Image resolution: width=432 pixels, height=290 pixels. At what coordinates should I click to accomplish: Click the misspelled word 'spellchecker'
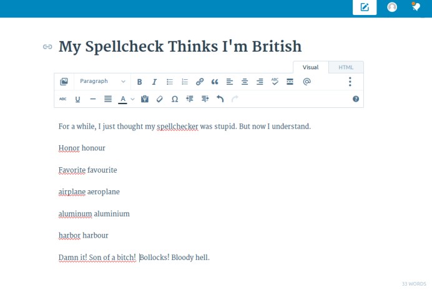(x=177, y=127)
